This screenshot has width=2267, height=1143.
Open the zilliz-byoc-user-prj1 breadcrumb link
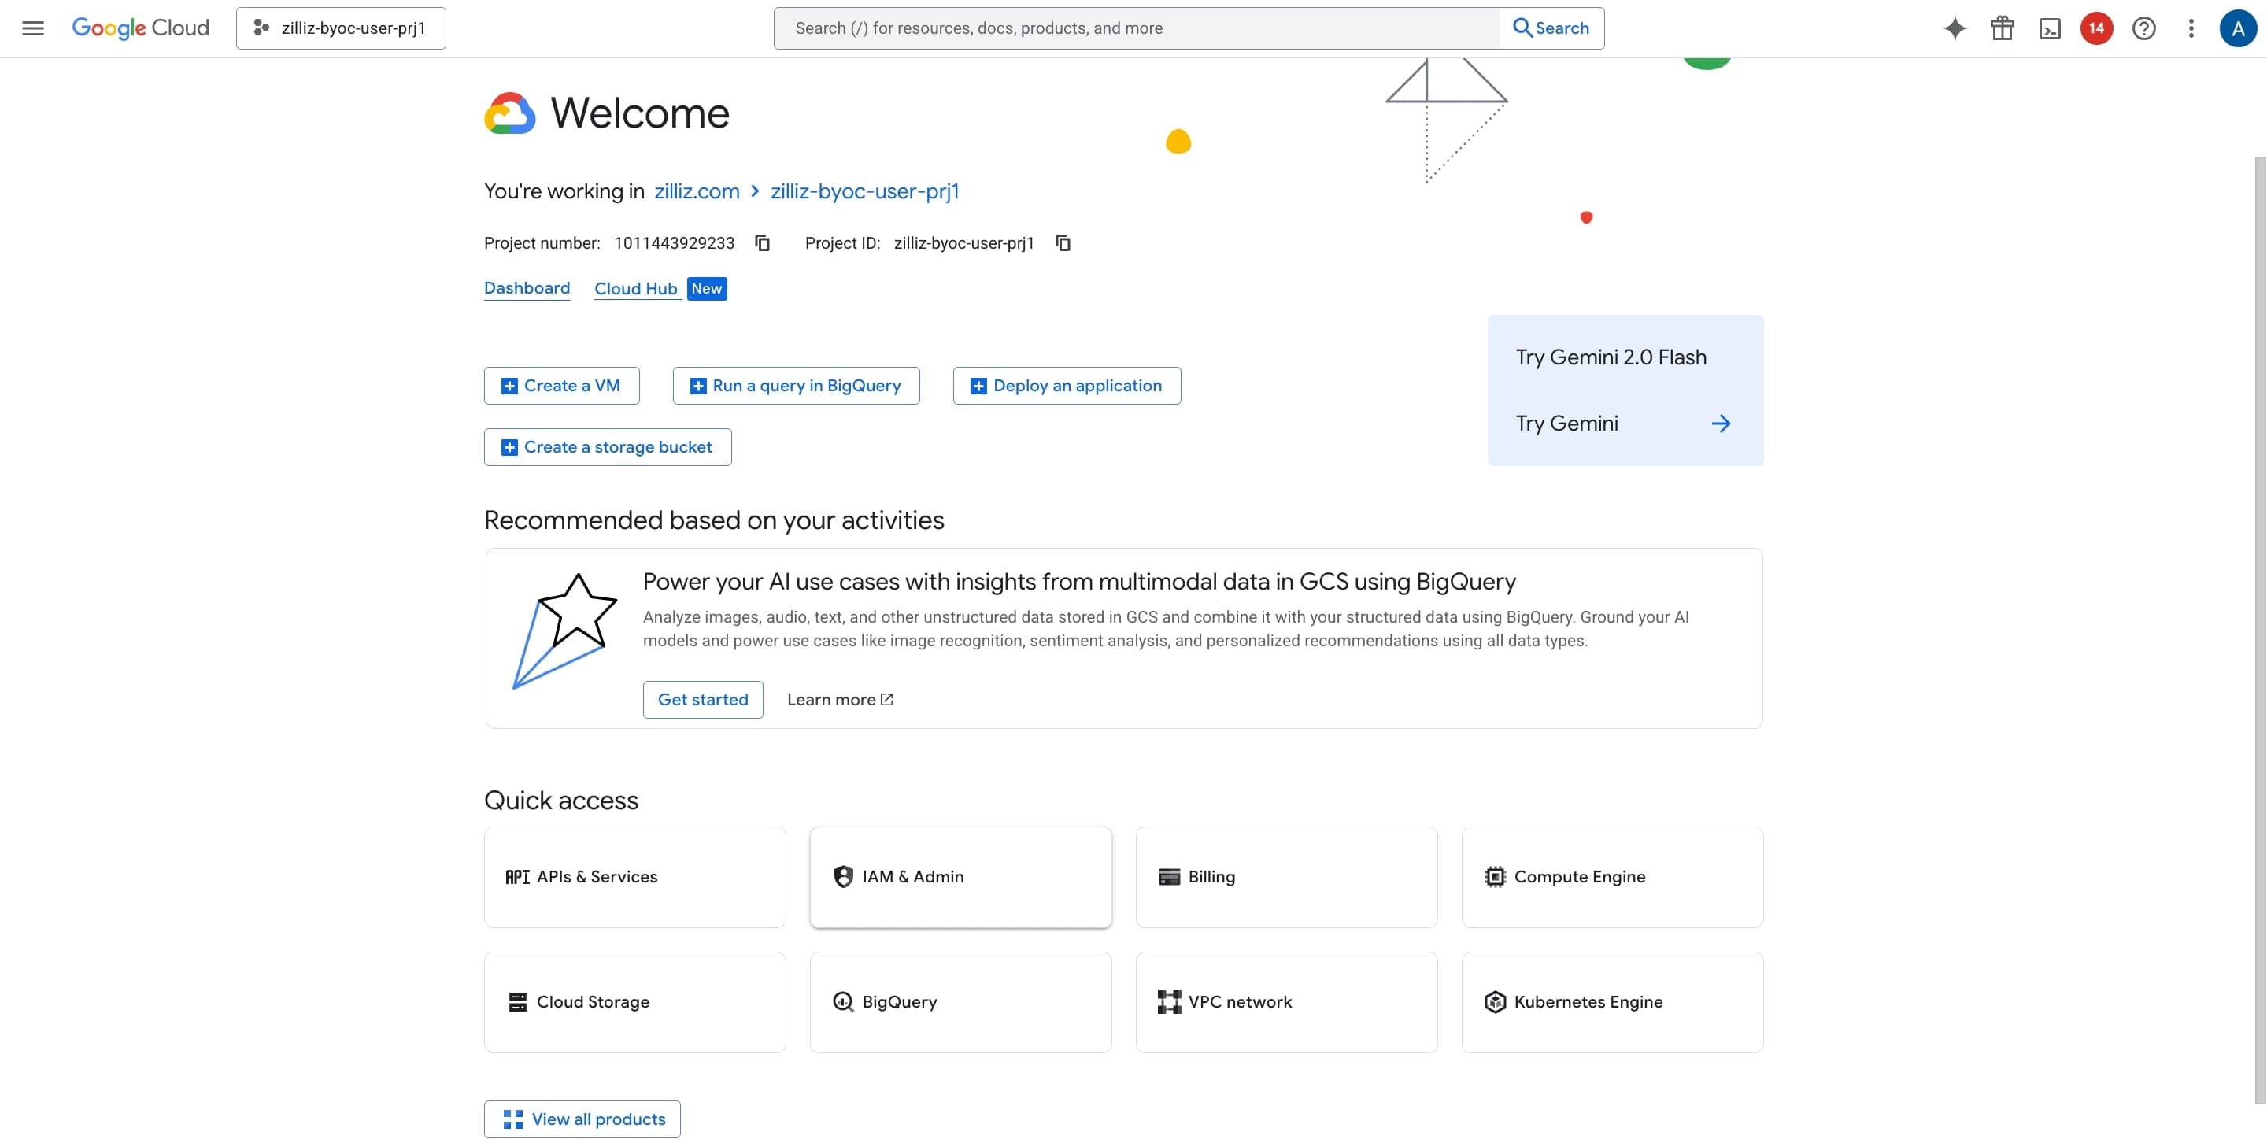click(865, 191)
